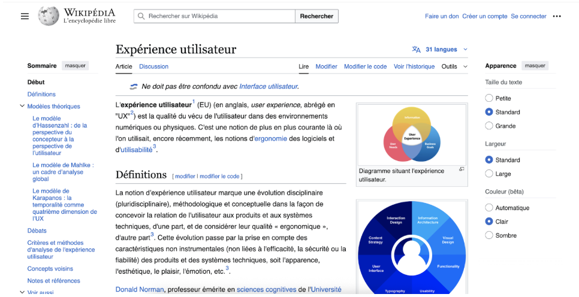The image size is (579, 297).
Task: Go to Concepts voisins in the Sommaire
Action: click(50, 269)
